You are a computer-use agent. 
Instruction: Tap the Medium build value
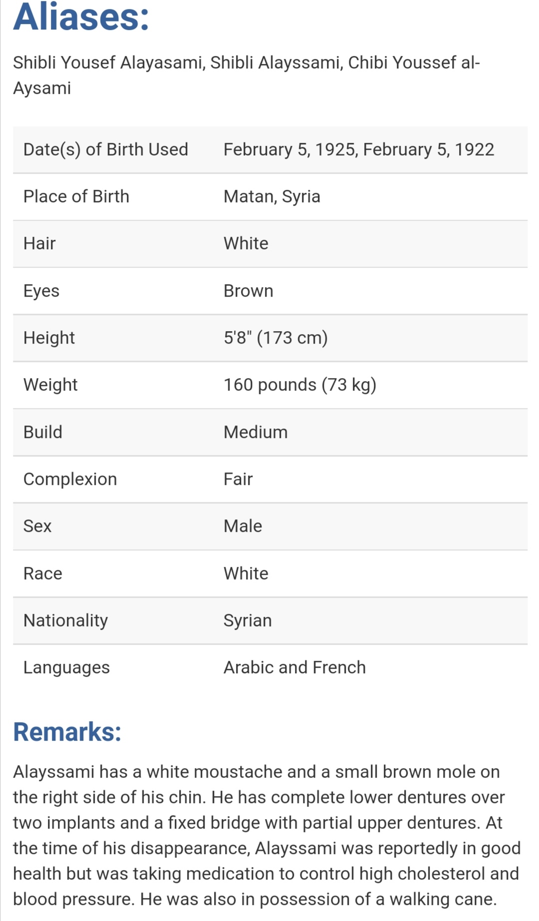(256, 432)
